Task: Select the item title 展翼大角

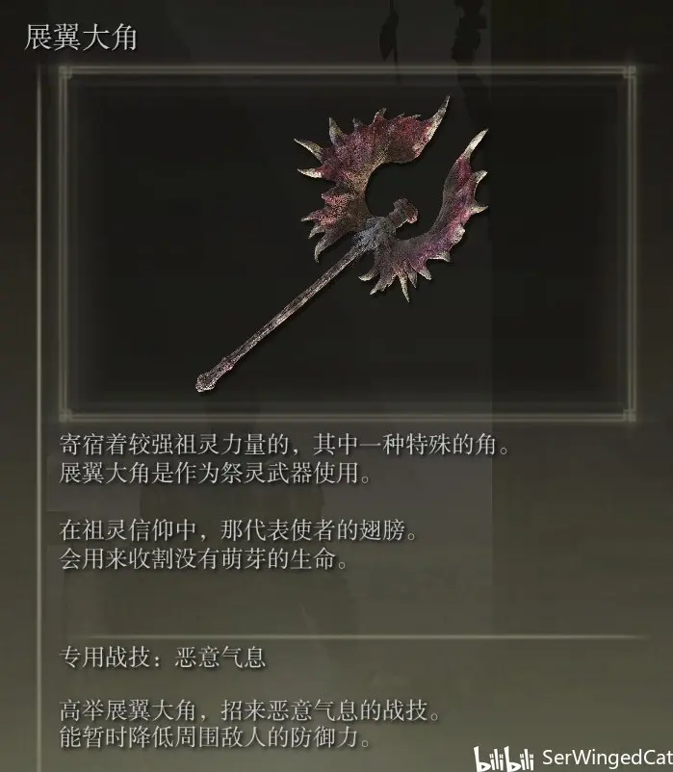Action: tap(80, 38)
